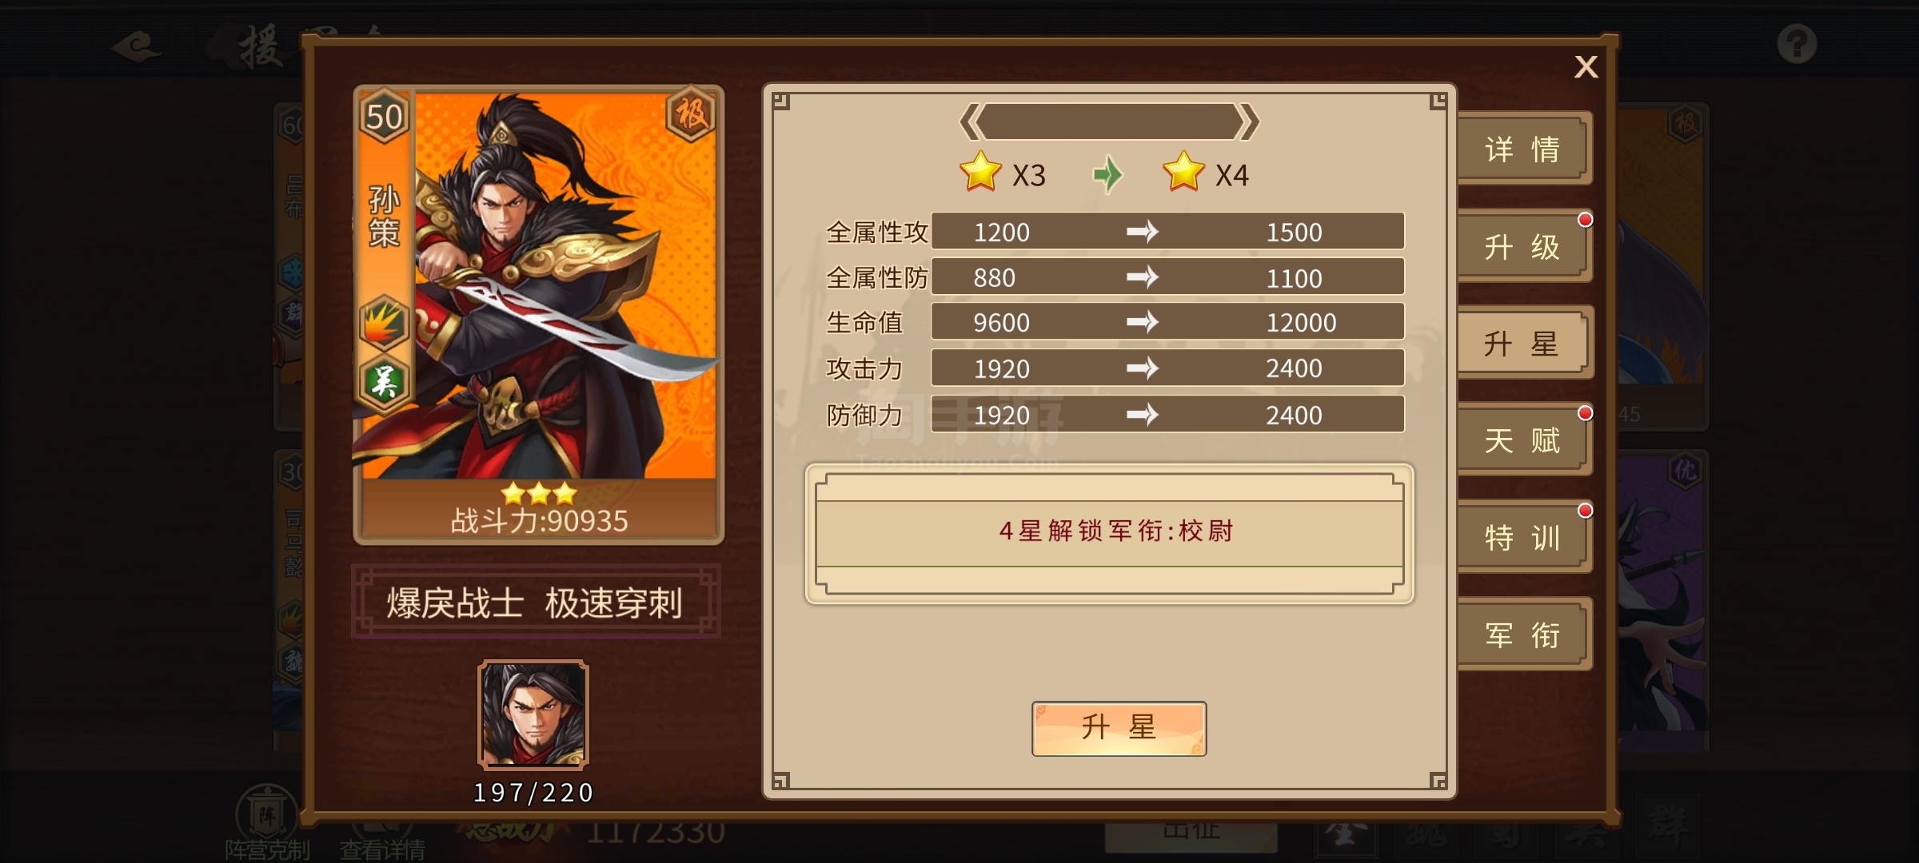Open the 特训 special training tab

[x=1523, y=538]
